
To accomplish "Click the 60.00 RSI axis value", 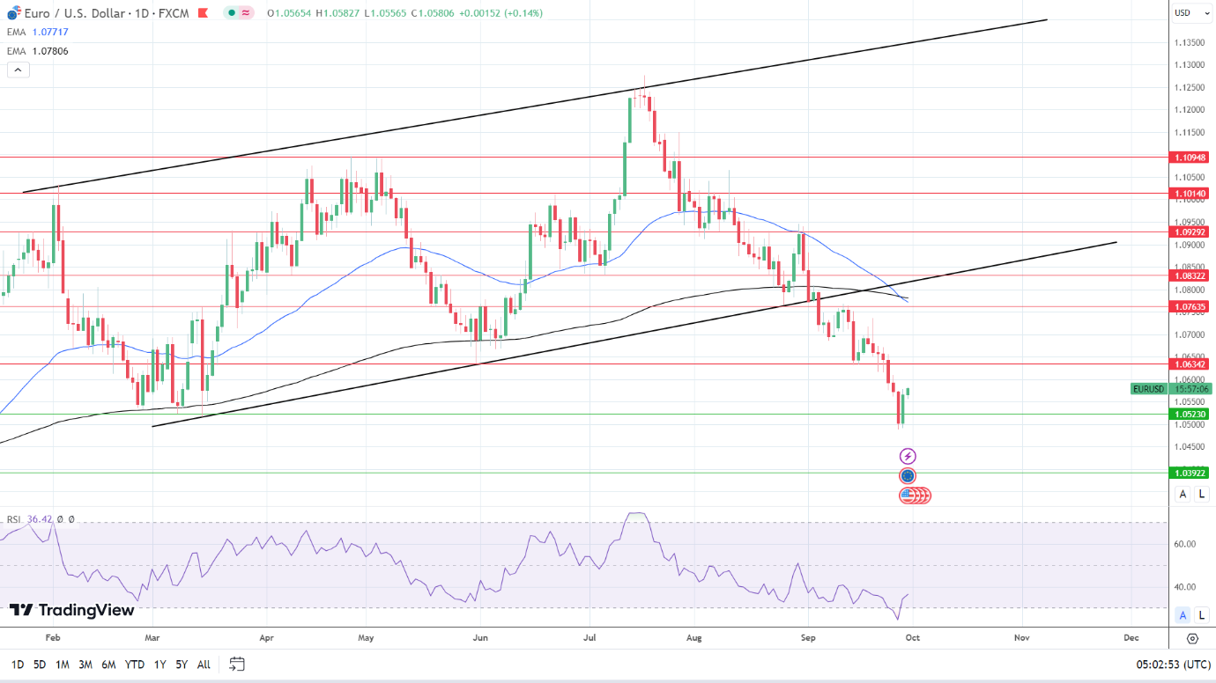I will pos(1184,544).
